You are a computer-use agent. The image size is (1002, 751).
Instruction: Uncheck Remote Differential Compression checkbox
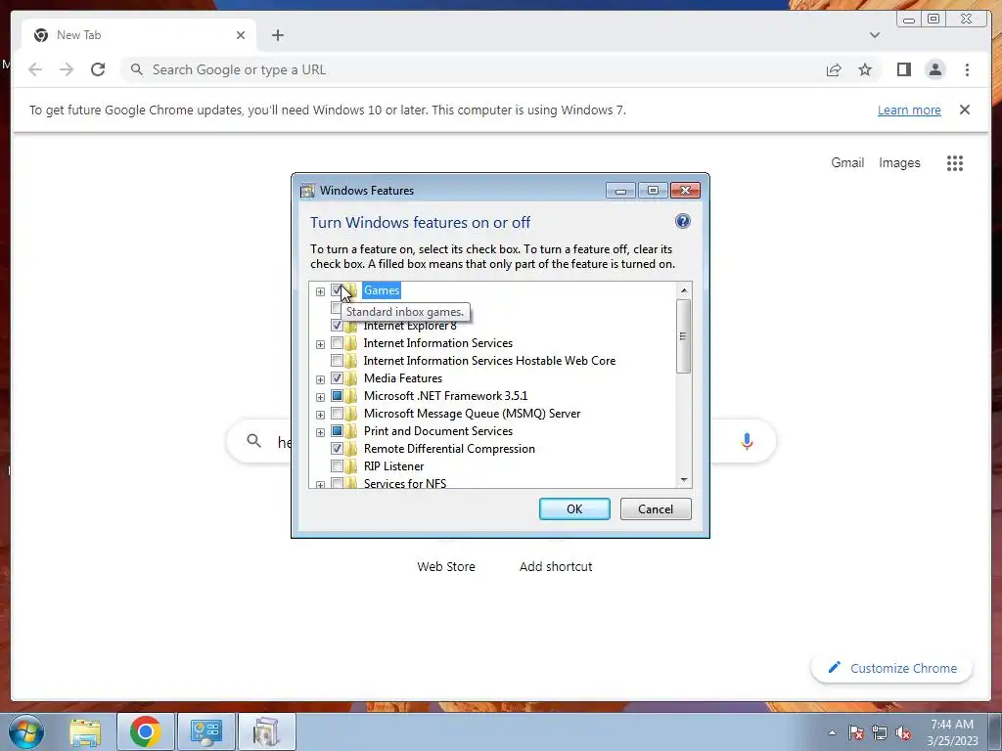(337, 449)
